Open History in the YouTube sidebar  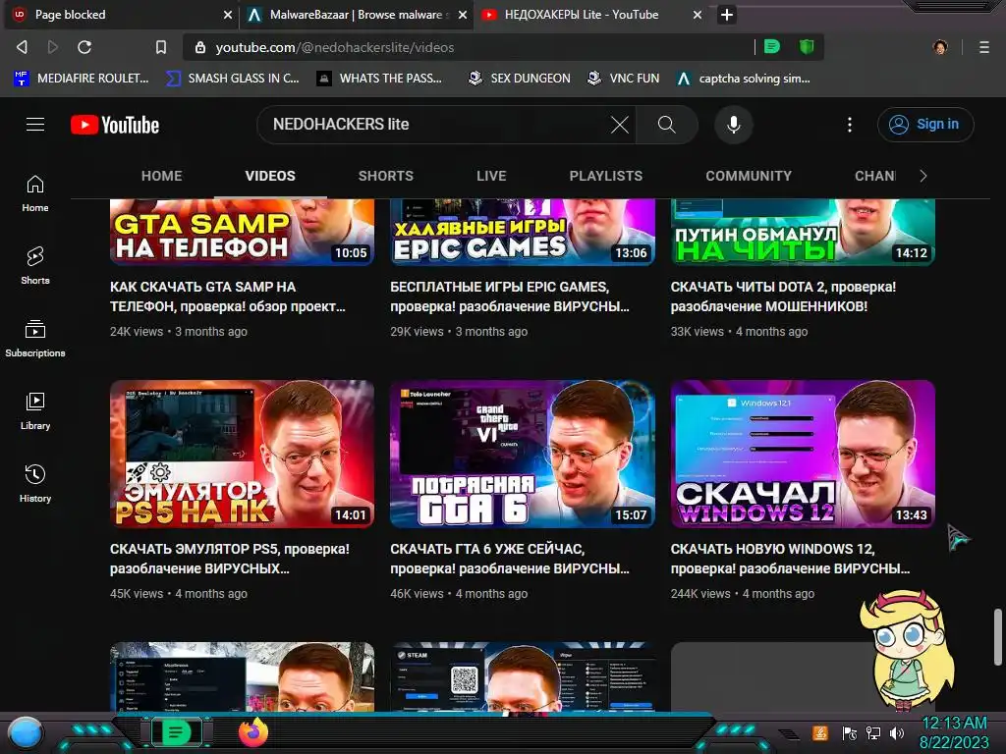click(35, 483)
